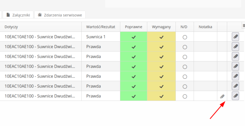This screenshot has height=126, width=245.
Task: Open the table column menu icon
Action: (244, 26)
